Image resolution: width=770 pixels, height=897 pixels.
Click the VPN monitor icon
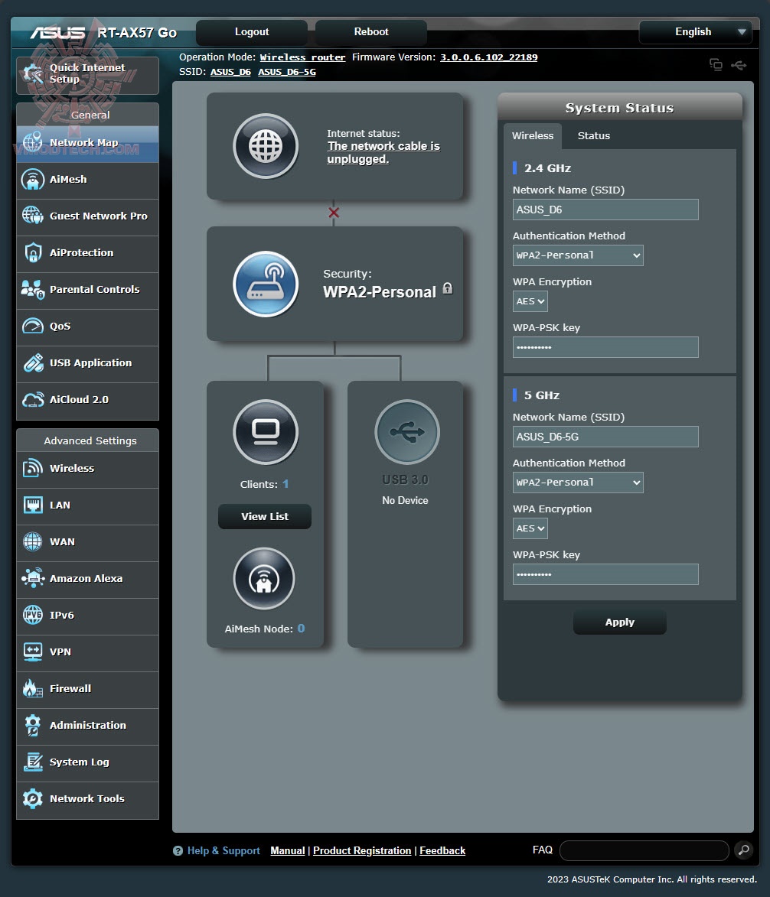(33, 652)
